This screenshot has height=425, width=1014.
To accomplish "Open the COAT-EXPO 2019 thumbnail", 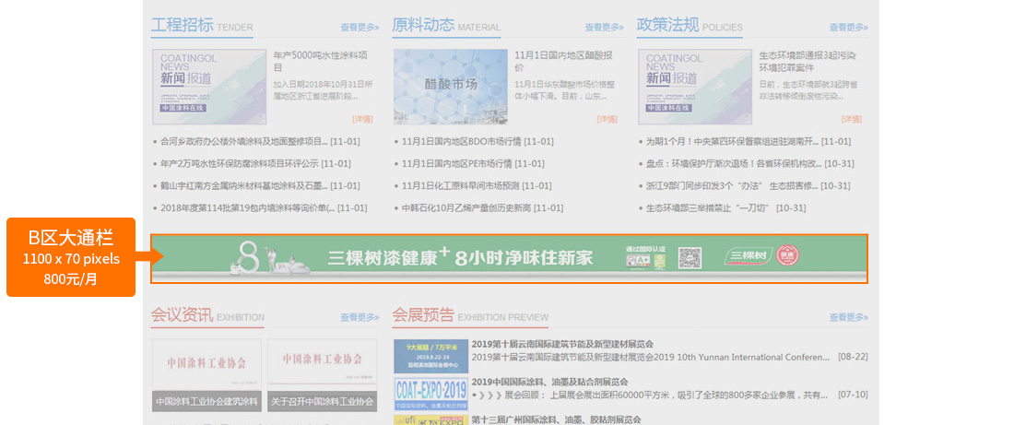I will click(x=430, y=394).
